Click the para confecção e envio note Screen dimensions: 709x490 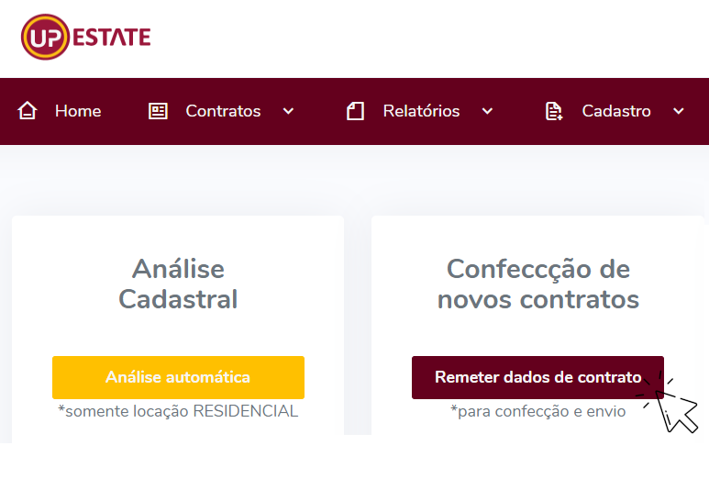point(538,411)
